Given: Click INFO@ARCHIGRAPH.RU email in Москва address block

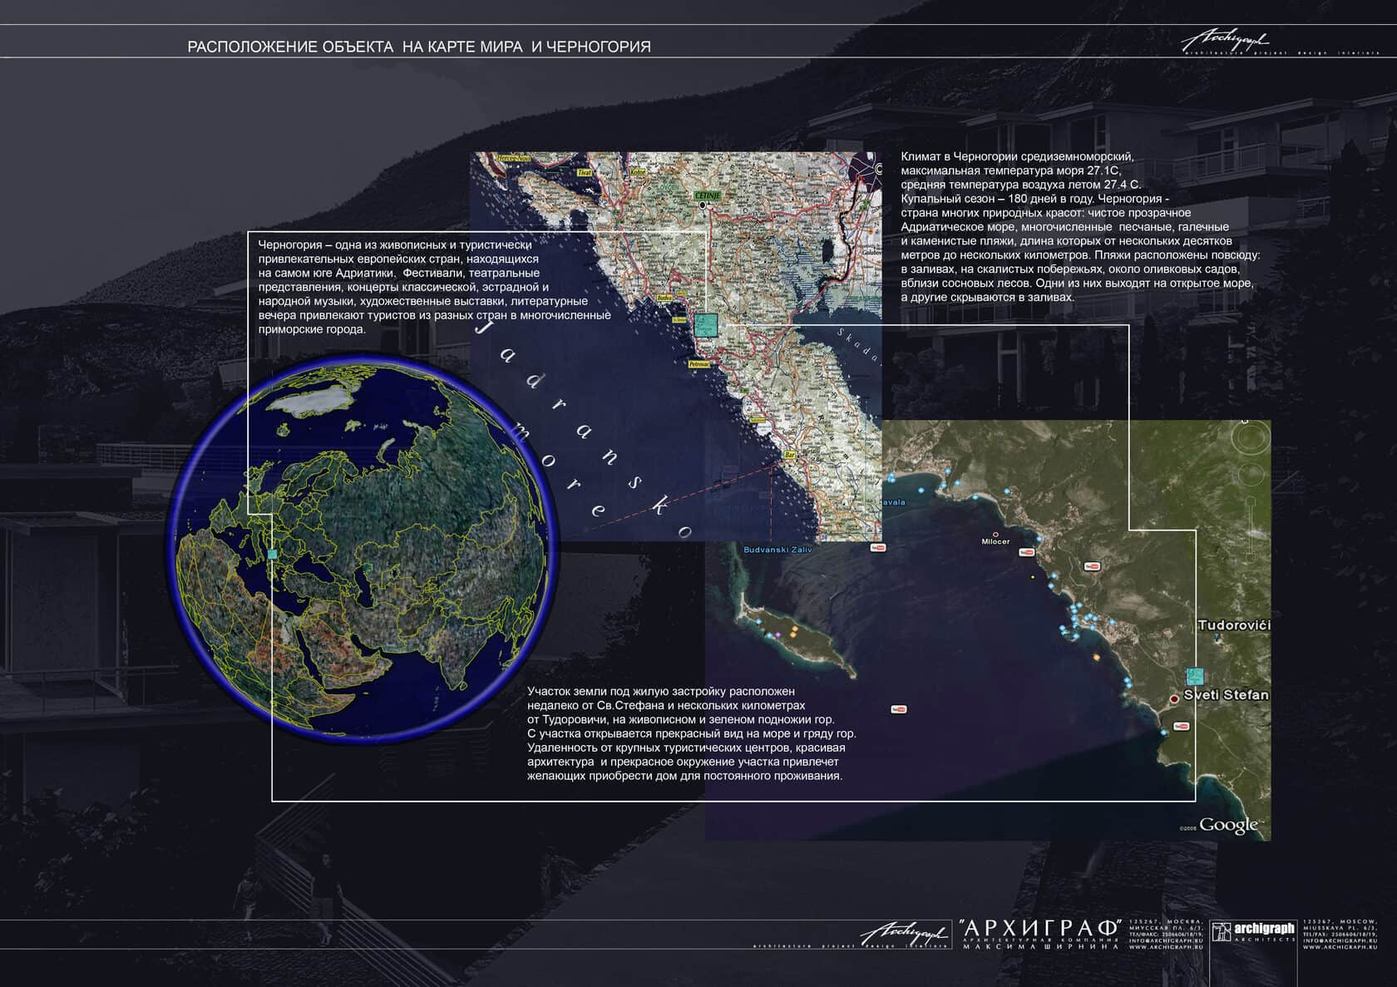Looking at the screenshot, I should coord(1166,940).
